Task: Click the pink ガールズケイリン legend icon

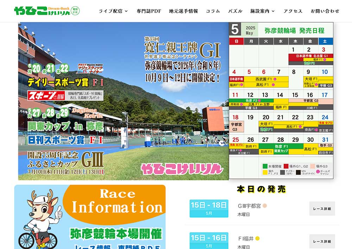Action: pos(318,172)
